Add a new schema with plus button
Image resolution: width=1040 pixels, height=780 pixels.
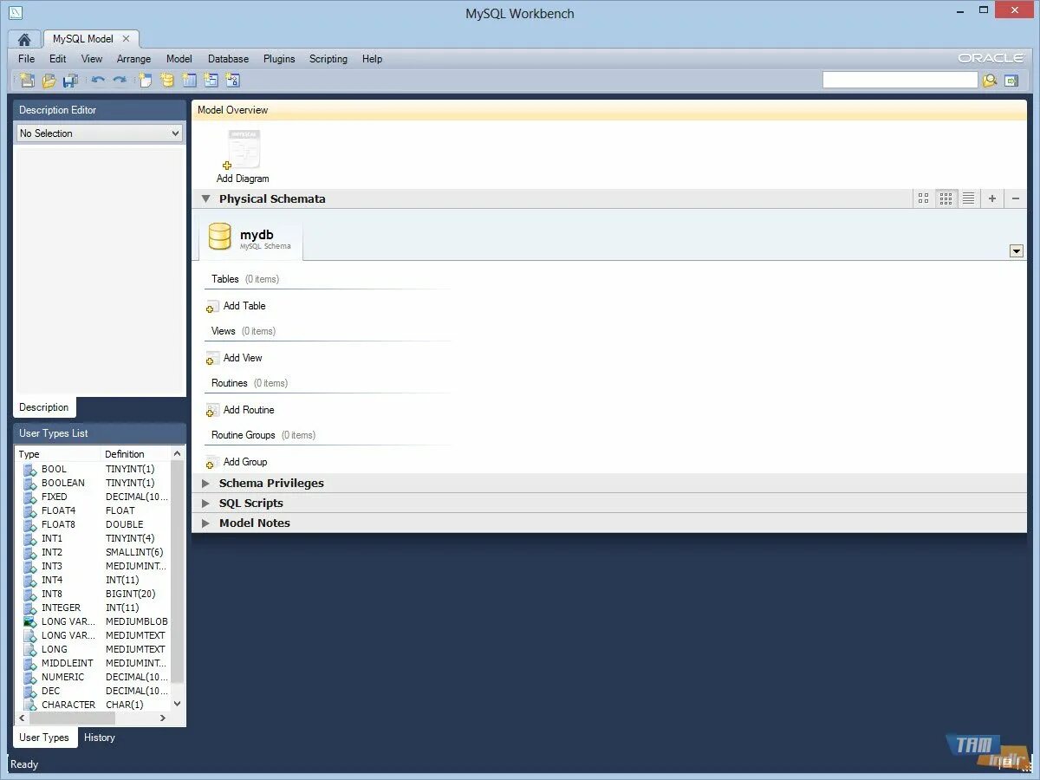coord(992,198)
